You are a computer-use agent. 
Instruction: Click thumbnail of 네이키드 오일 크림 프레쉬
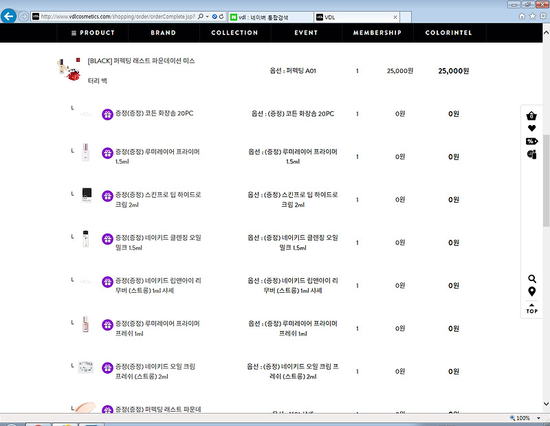86,367
